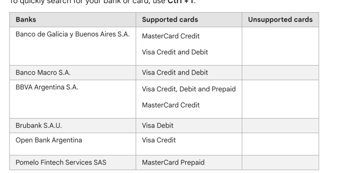Click MasterCard Credit under BBVA Argentina
364x173 pixels.
click(171, 105)
